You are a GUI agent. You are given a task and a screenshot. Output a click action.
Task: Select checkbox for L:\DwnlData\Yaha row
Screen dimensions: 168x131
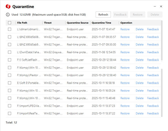[x=10, y=52]
